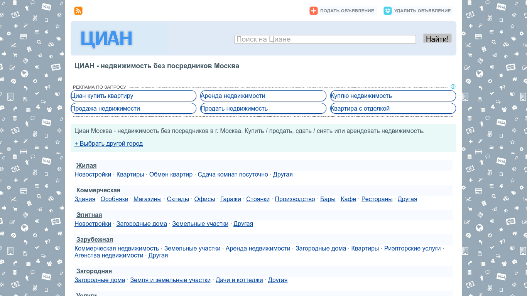Viewport: 527px width, 296px height.
Task: Click the red plus icon for posting ad
Action: (314, 11)
